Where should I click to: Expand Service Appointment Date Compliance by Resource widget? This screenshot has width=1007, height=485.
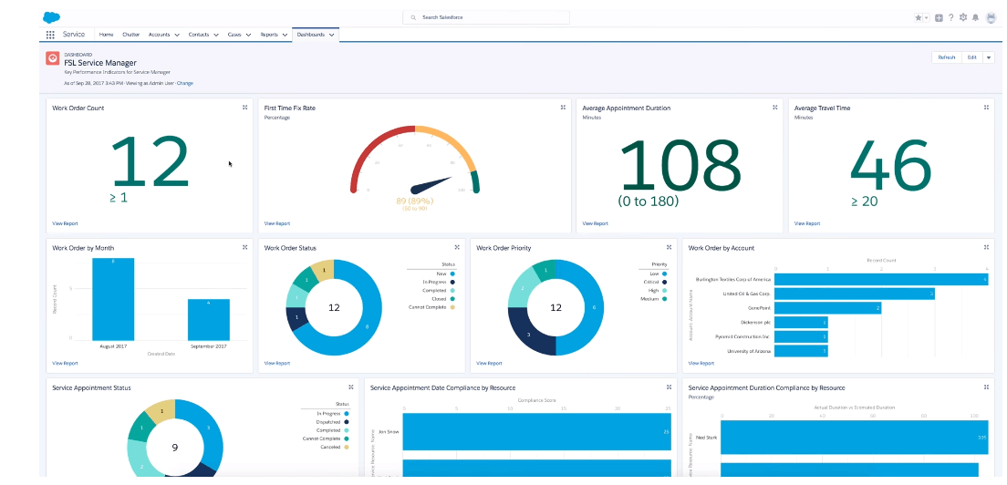click(x=669, y=387)
